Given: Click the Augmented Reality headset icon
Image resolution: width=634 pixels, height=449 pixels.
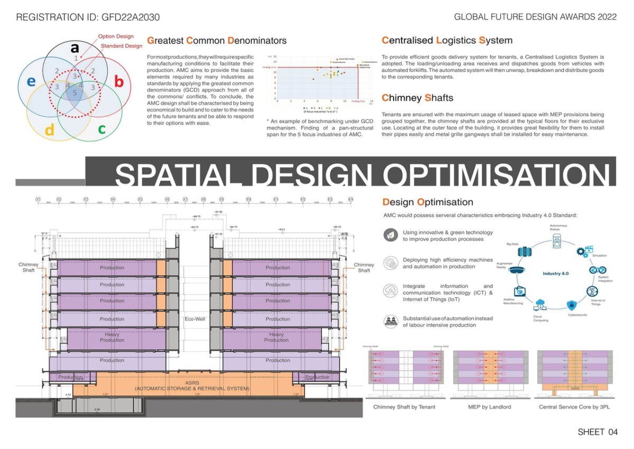Looking at the screenshot, I should coord(516,270).
